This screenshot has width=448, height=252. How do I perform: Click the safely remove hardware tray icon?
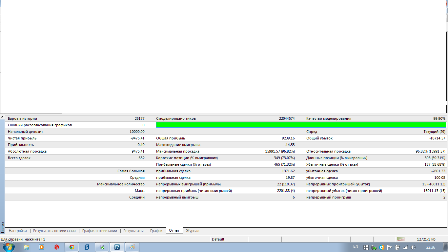click(374, 247)
